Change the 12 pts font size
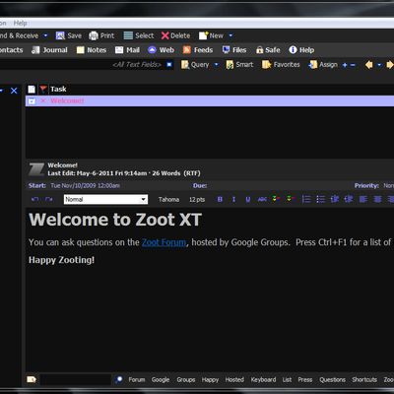The width and height of the screenshot is (394, 394). point(197,199)
